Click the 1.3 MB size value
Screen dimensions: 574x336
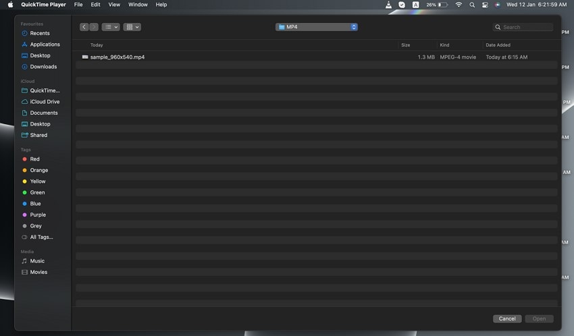(426, 57)
